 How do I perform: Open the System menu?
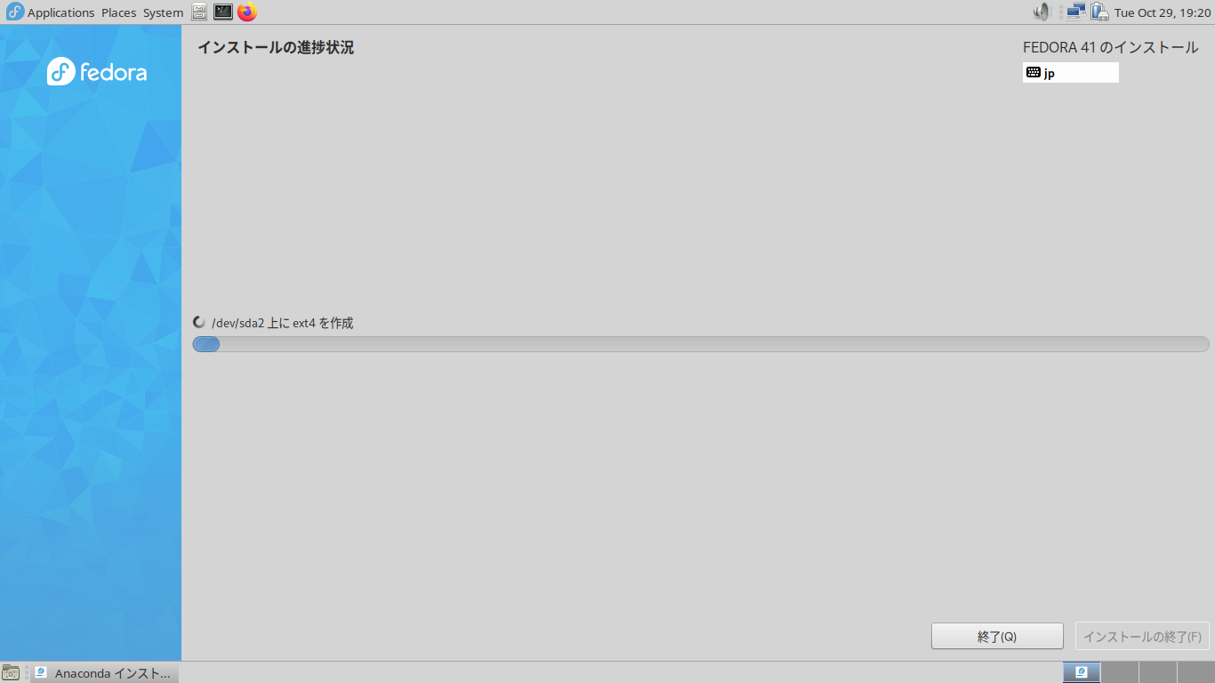pos(163,12)
